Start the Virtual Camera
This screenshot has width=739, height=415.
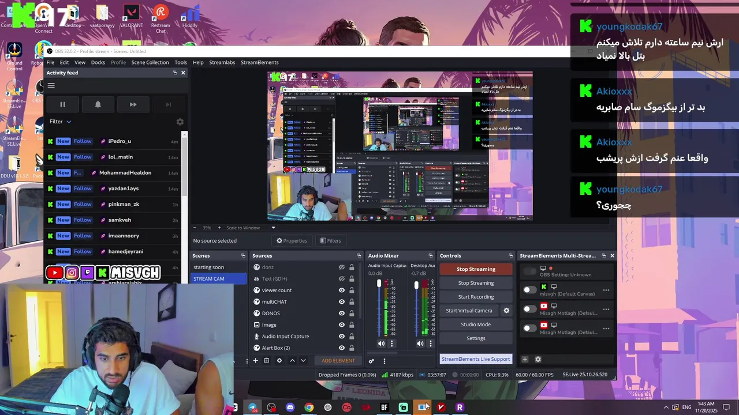469,311
